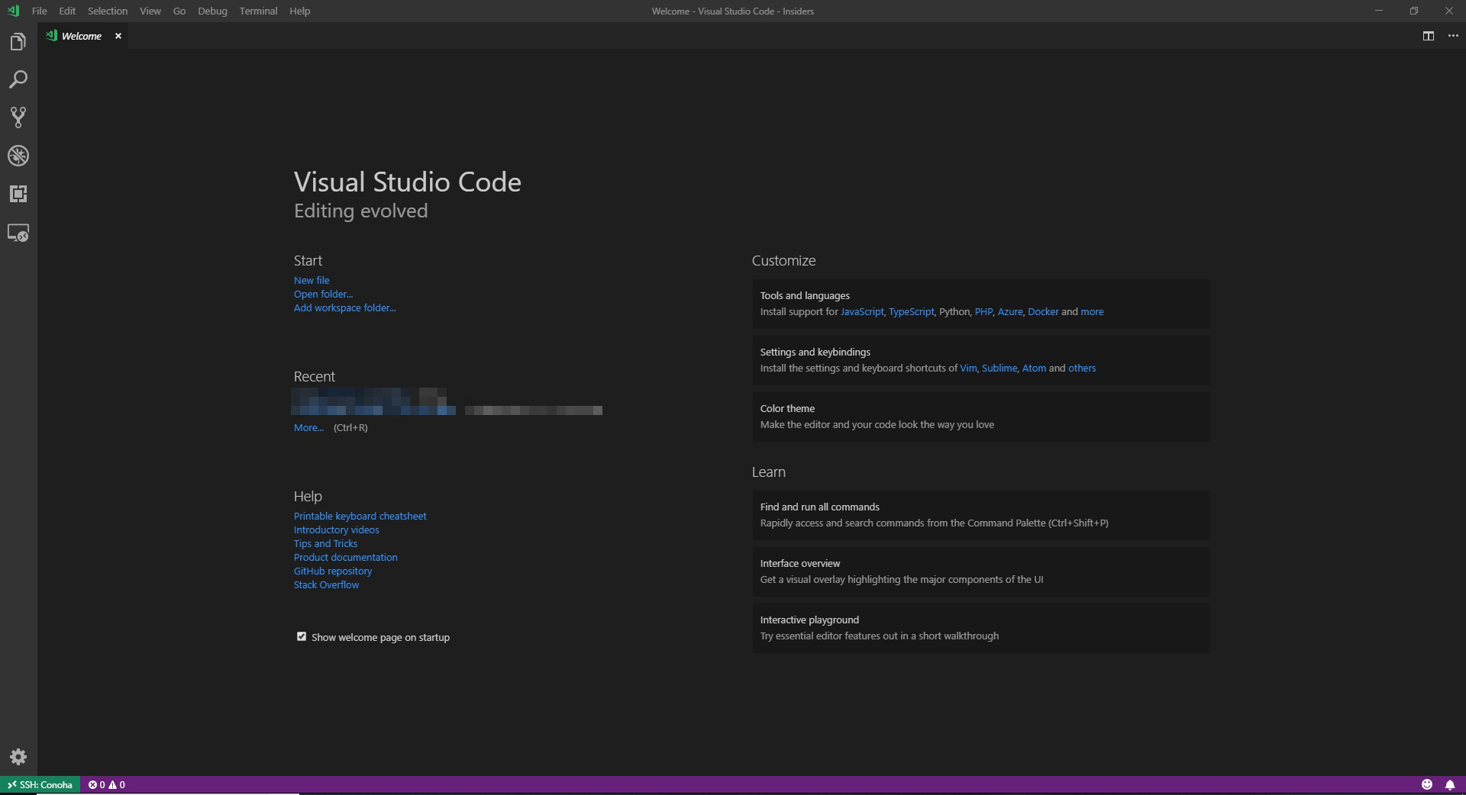Open the Explorer view in activity bar

(x=18, y=42)
